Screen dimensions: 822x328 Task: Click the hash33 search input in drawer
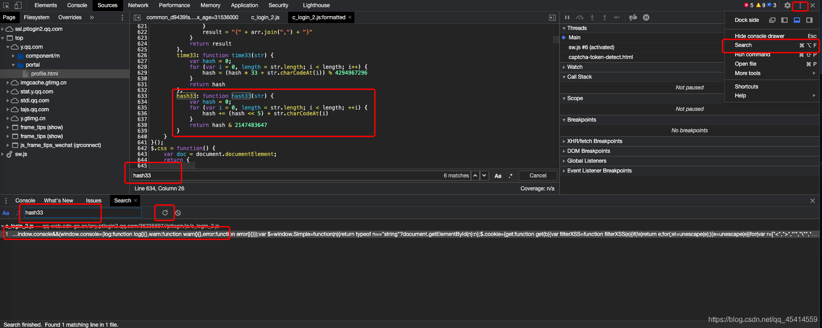(83, 213)
